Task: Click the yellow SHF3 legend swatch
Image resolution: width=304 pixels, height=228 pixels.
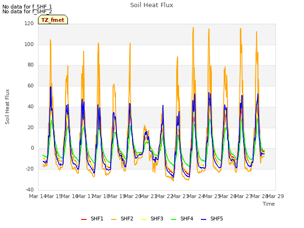Action: [143, 219]
